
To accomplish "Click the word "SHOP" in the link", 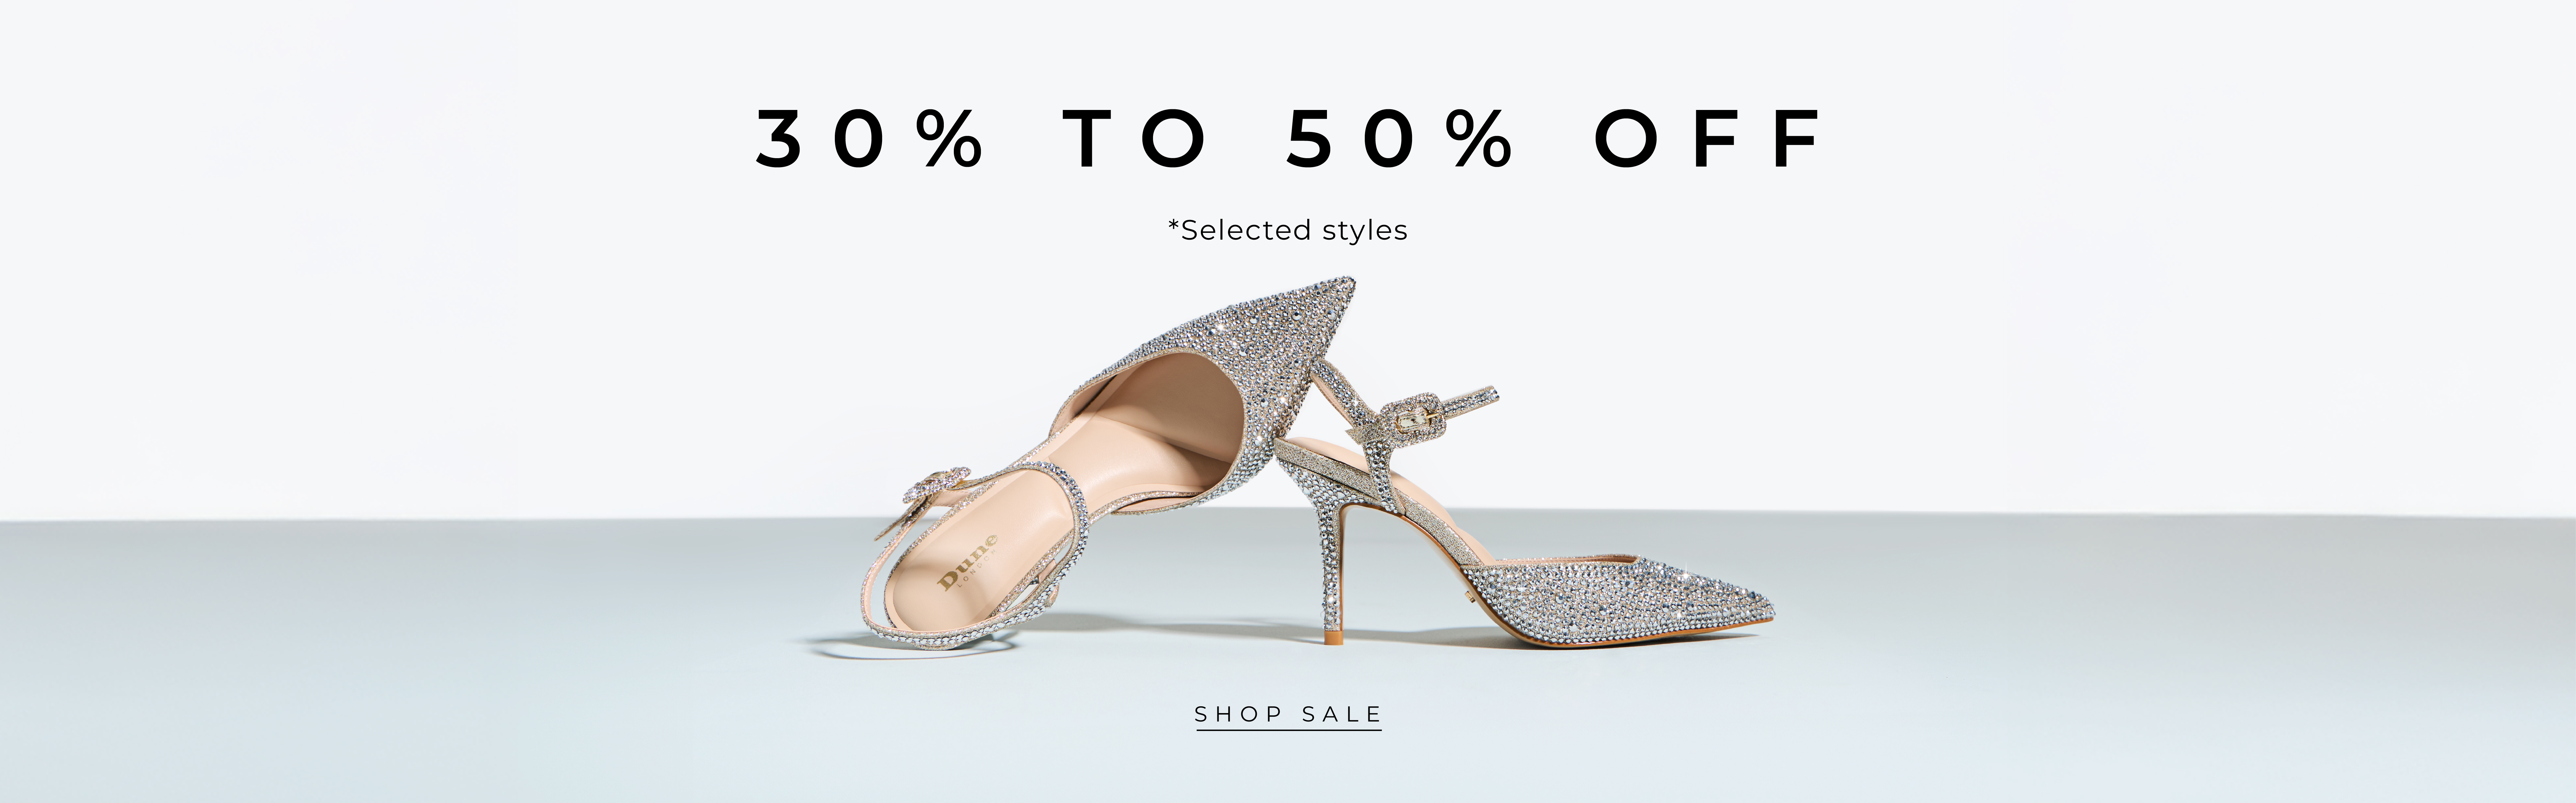I will pos(1238,714).
